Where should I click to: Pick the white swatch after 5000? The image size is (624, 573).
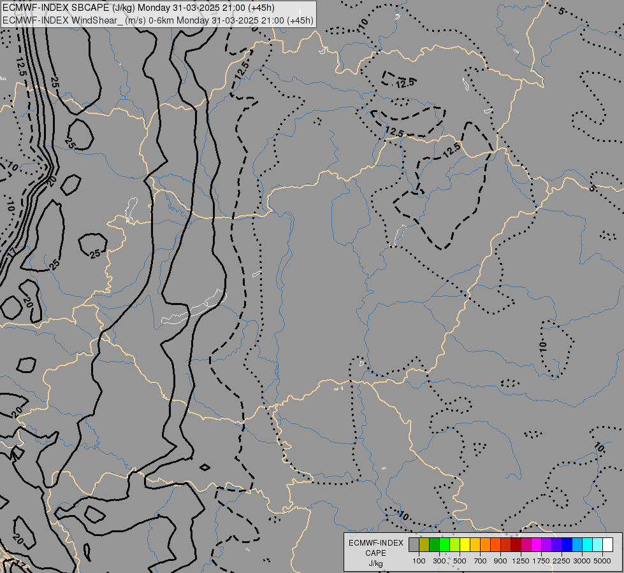607,544
